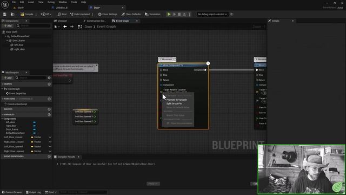Viewport: 346px width, 195px height.
Task: Collapse the Variables section
Action: pyautogui.click(x=2, y=114)
